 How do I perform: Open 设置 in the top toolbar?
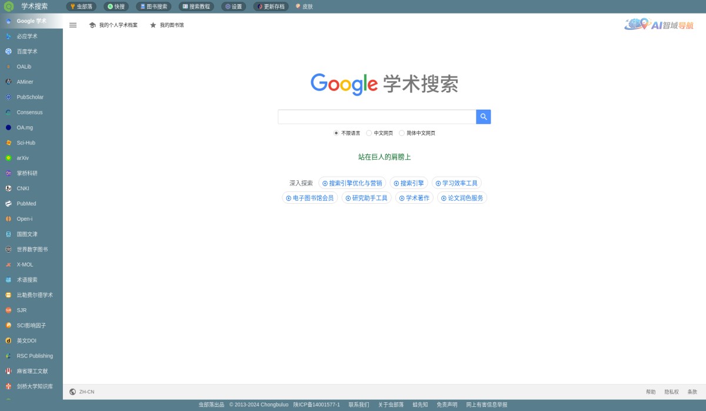pyautogui.click(x=233, y=6)
